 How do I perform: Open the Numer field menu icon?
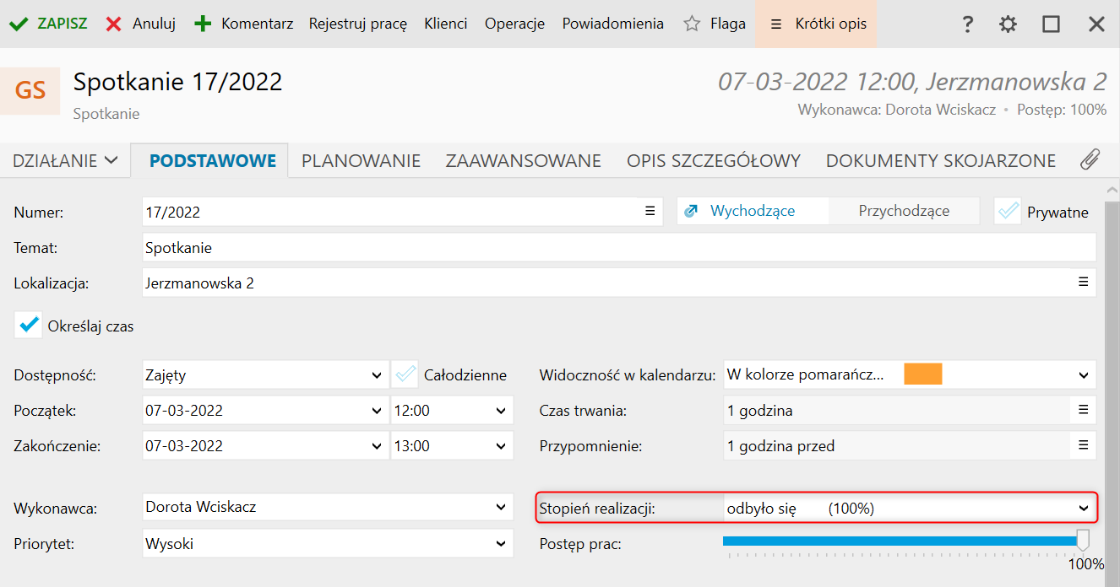coord(650,211)
